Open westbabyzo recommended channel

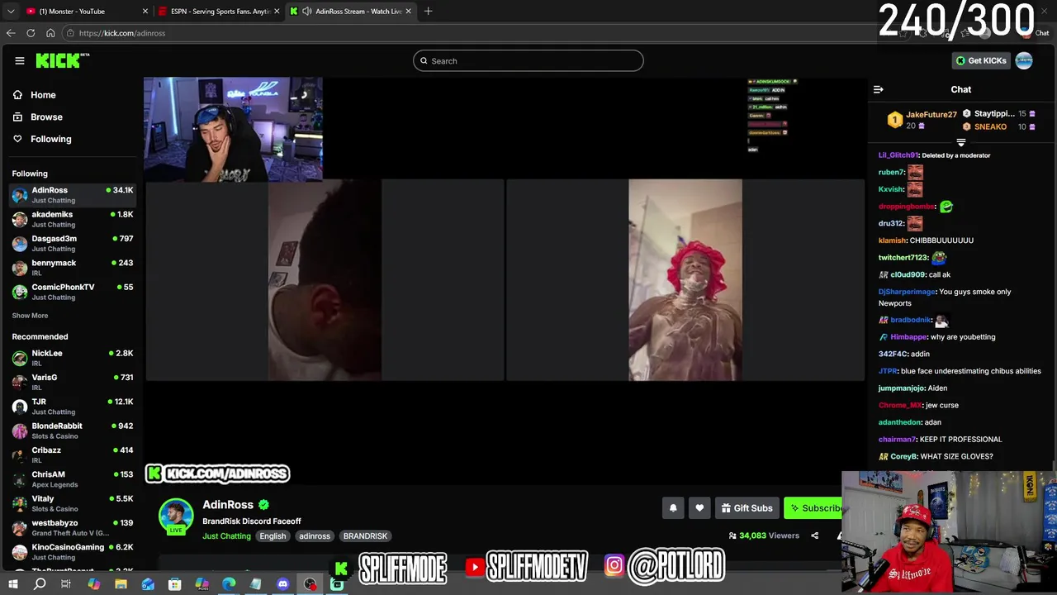pyautogui.click(x=72, y=527)
